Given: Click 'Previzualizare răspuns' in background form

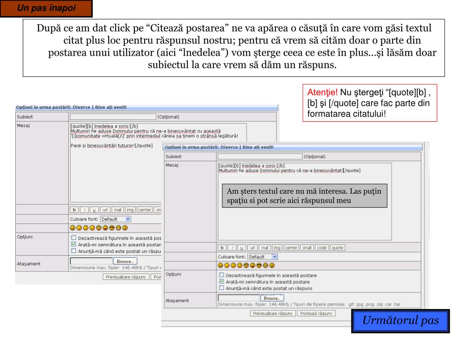Looking at the screenshot, I should point(126,277).
